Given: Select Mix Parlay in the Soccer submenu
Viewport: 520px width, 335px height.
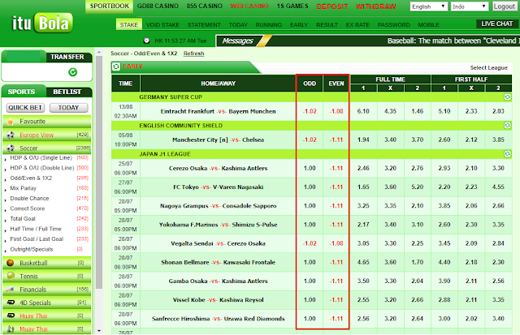Looking at the screenshot, I should pyautogui.click(x=24, y=188).
